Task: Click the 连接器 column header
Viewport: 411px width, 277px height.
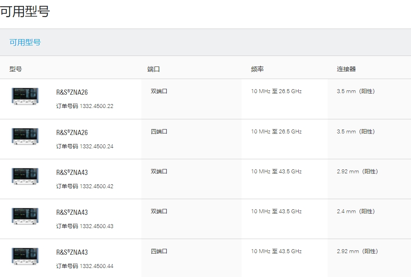Action: click(346, 69)
